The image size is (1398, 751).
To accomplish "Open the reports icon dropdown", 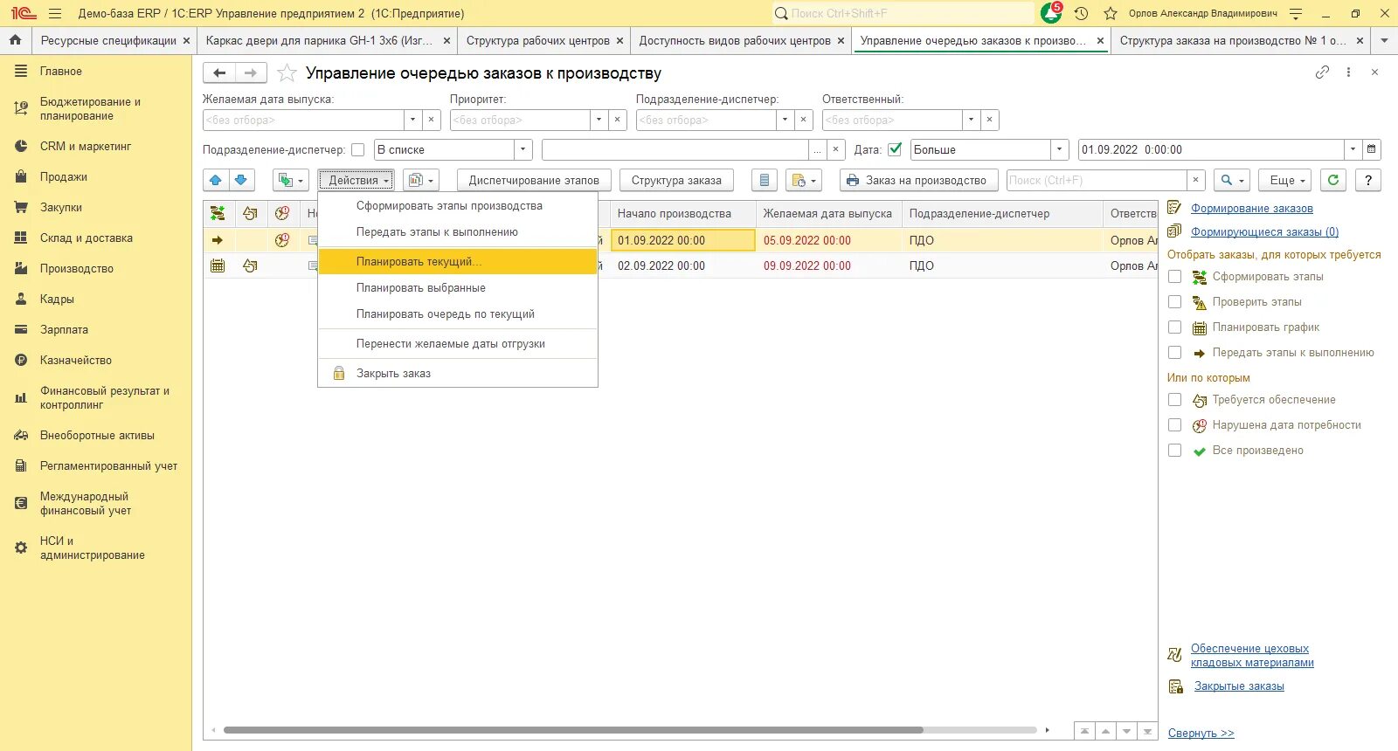I will [421, 180].
